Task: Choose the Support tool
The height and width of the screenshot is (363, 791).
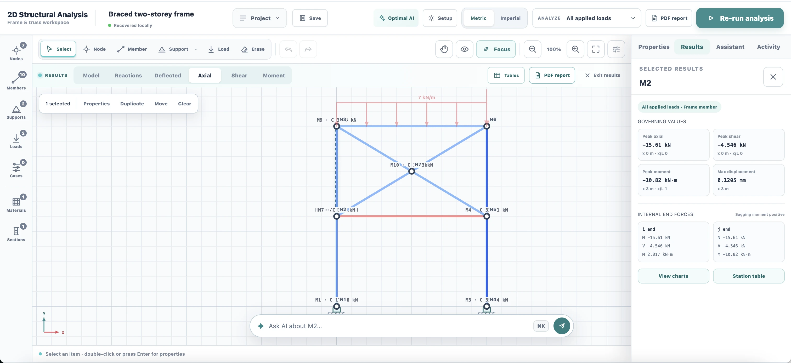Action: click(173, 49)
